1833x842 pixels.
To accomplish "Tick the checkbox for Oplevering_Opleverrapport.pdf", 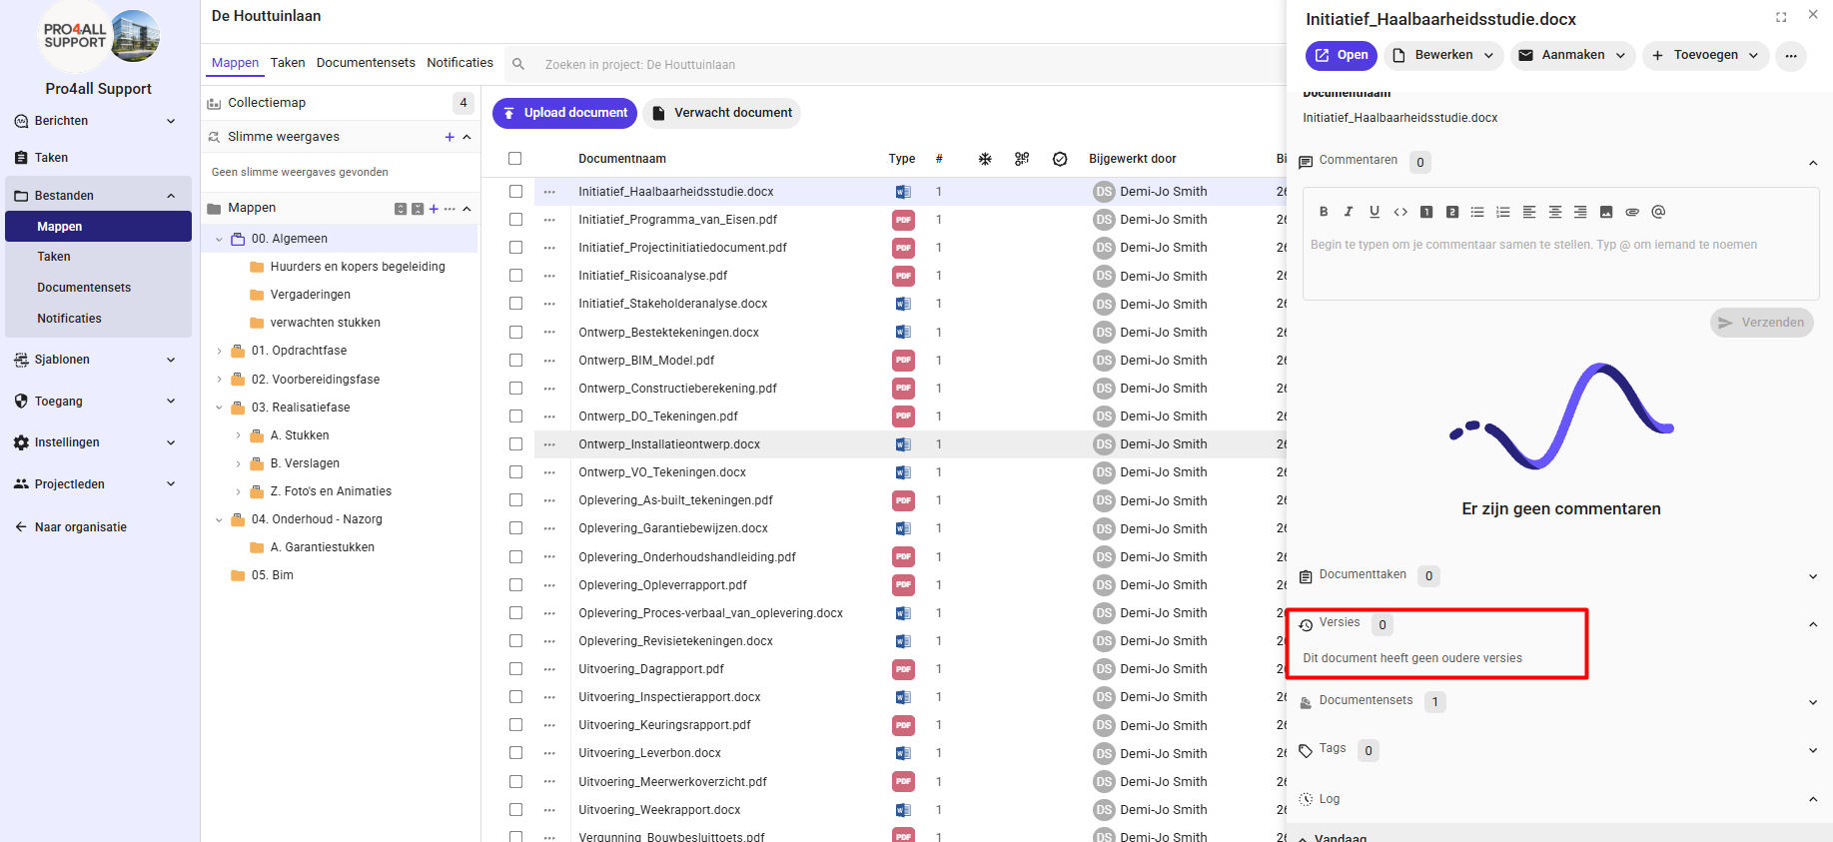I will click(x=515, y=585).
